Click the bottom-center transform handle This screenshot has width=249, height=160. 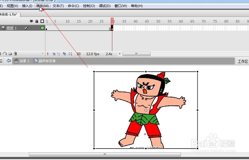(x=146, y=148)
